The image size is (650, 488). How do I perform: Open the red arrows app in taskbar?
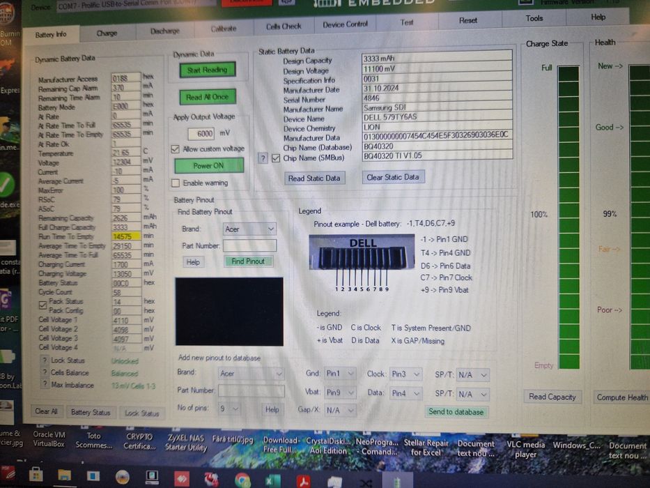tap(182, 478)
